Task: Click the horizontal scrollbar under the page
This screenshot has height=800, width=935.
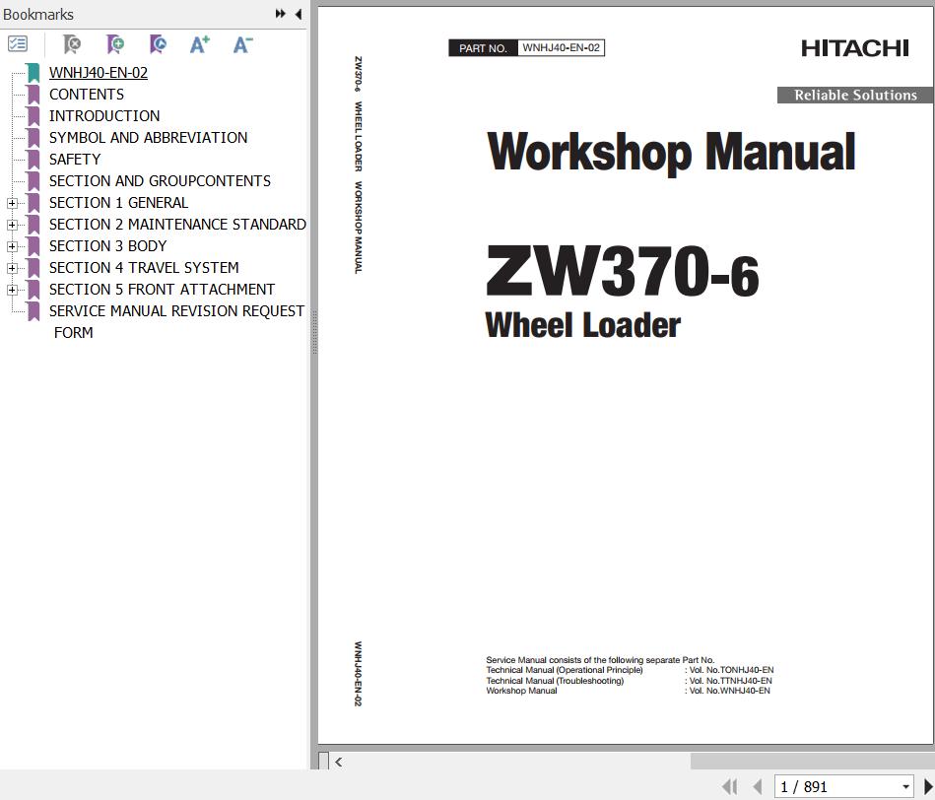Action: 512,761
